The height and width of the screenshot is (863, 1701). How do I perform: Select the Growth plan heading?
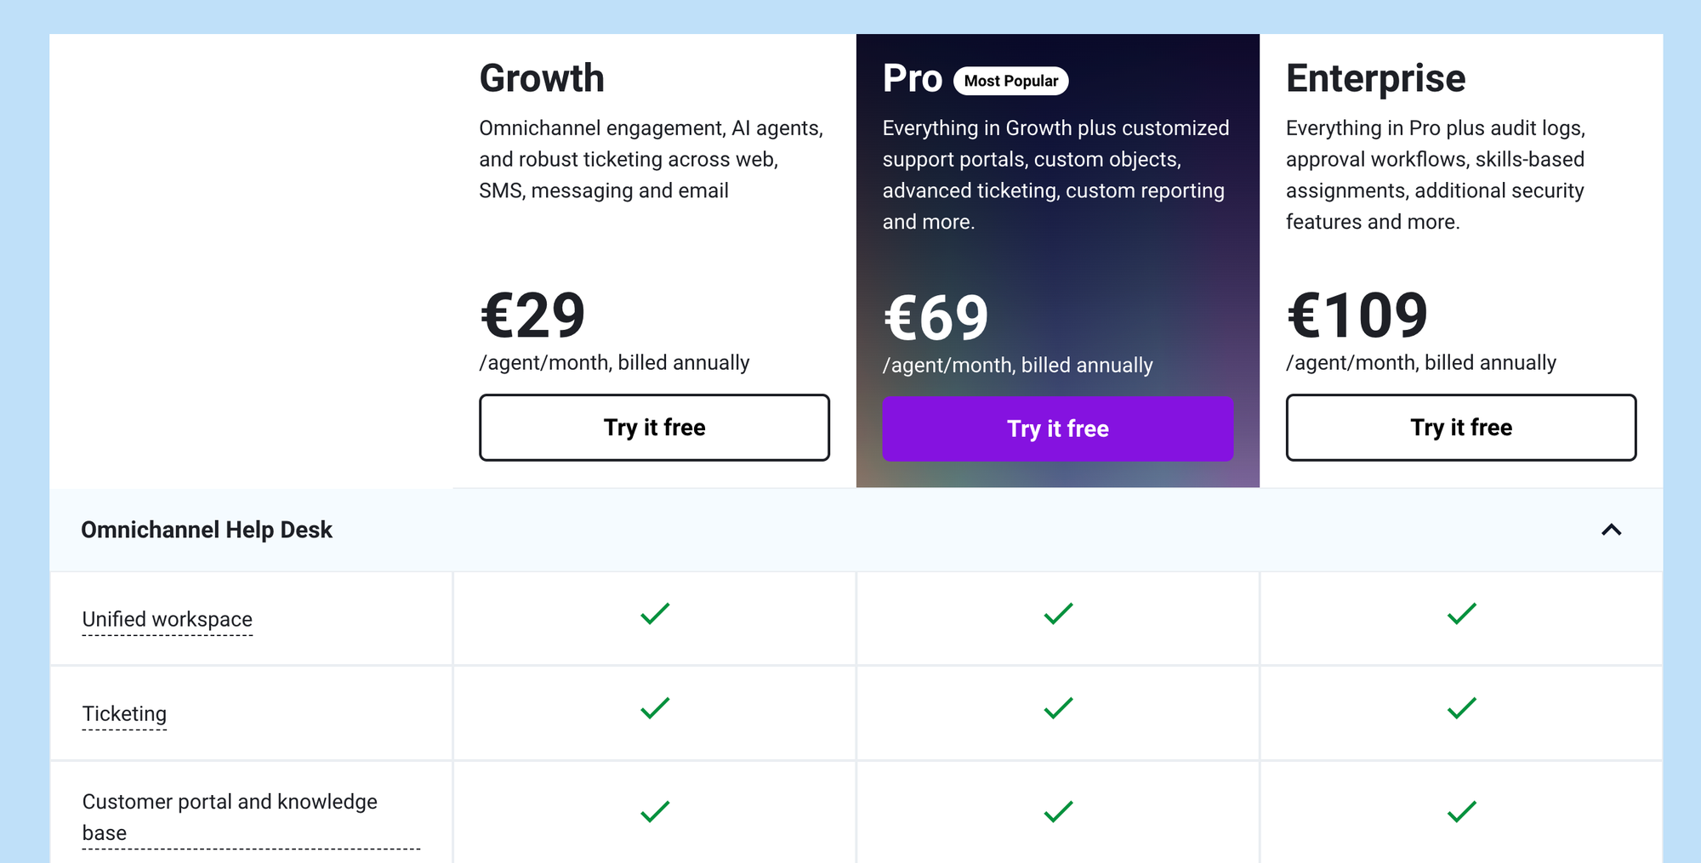pyautogui.click(x=541, y=77)
